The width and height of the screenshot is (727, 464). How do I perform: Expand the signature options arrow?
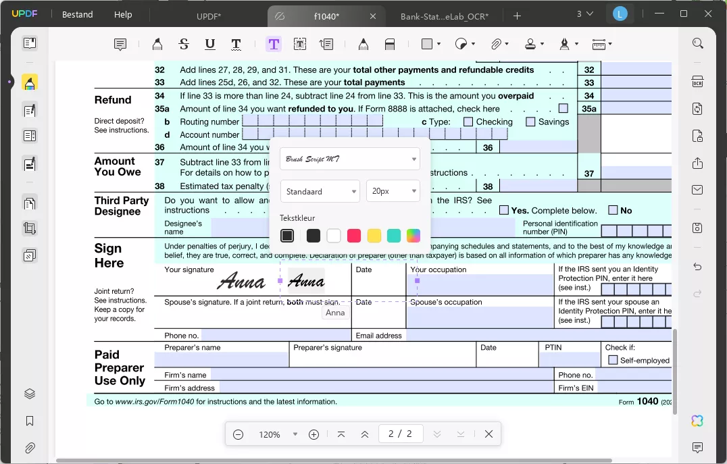click(576, 44)
